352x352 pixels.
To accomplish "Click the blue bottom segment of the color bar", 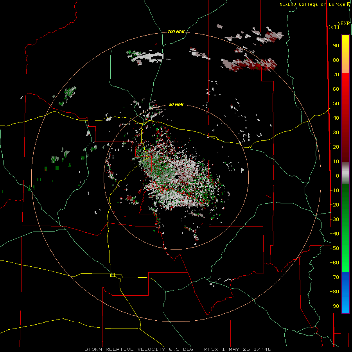I will pos(345,293).
